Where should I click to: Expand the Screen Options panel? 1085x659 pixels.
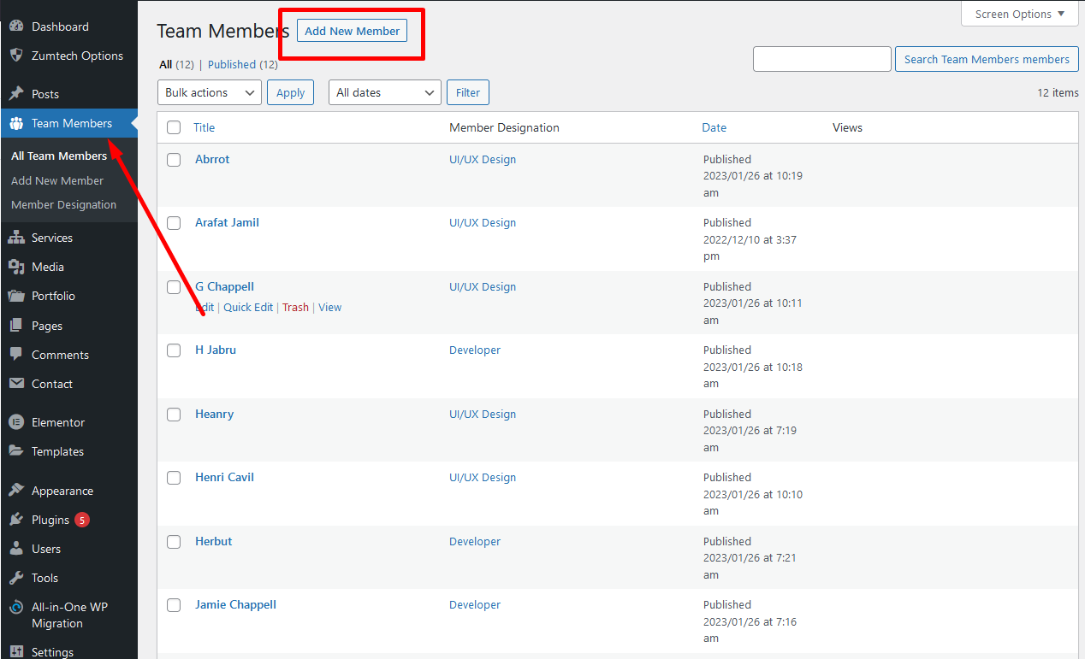click(x=1020, y=14)
